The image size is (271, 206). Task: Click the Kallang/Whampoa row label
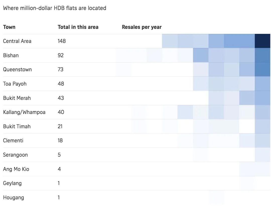point(24,112)
